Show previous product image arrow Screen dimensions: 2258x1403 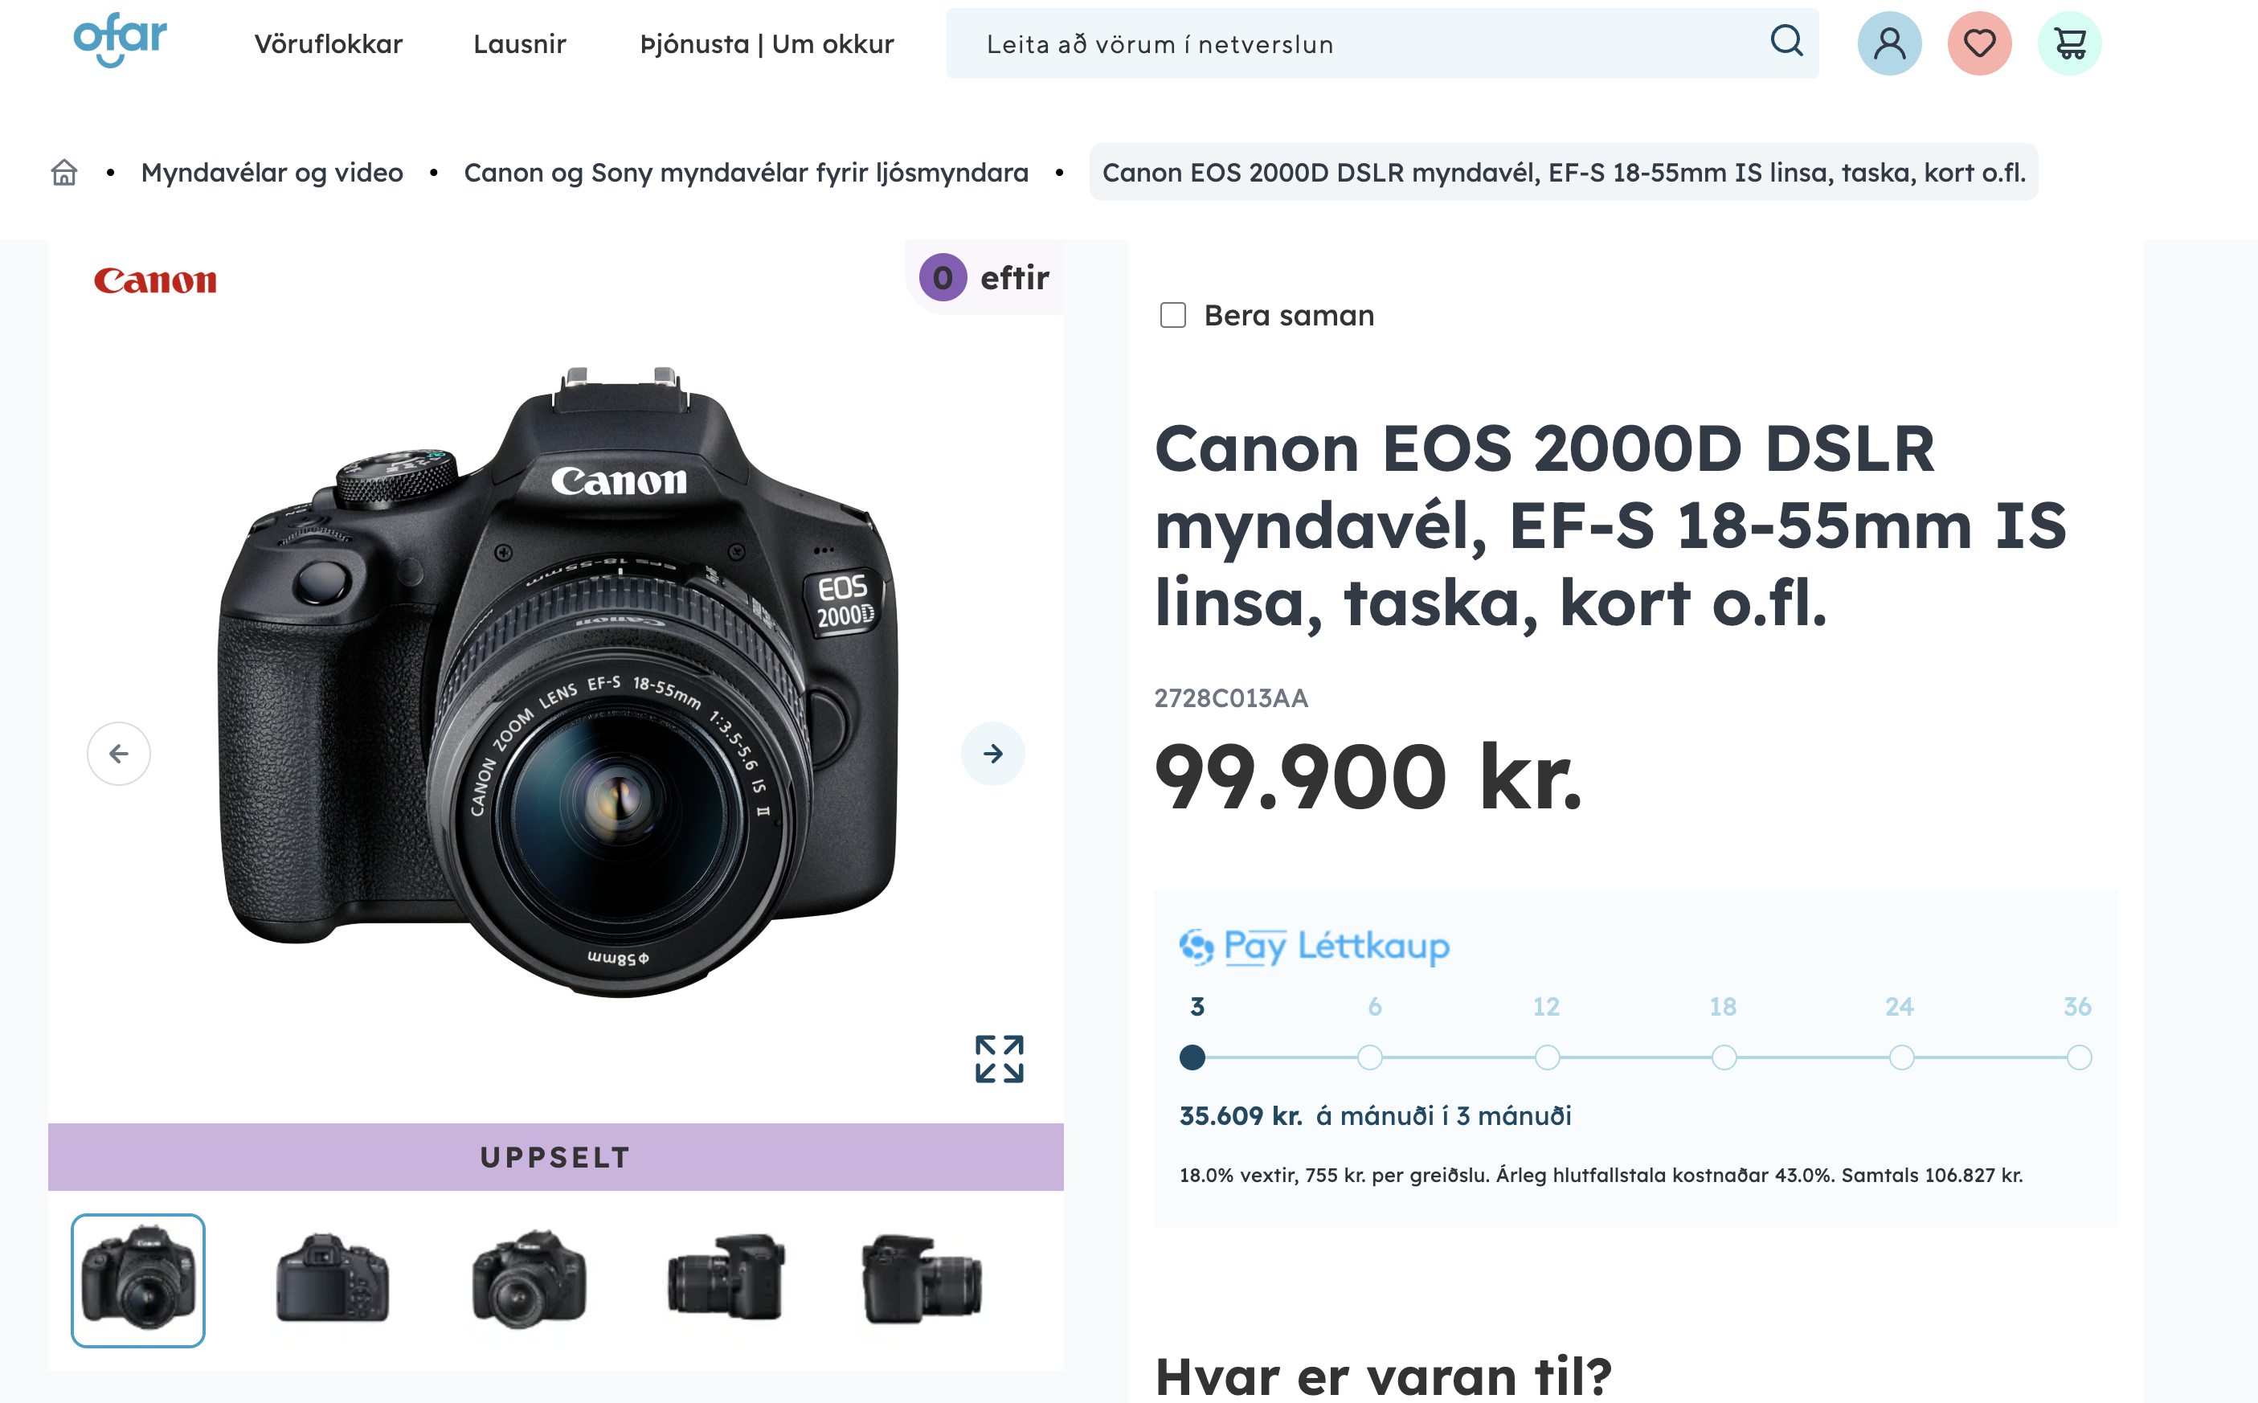(x=119, y=754)
